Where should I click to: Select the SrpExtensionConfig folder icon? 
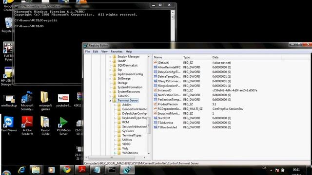tap(115, 74)
